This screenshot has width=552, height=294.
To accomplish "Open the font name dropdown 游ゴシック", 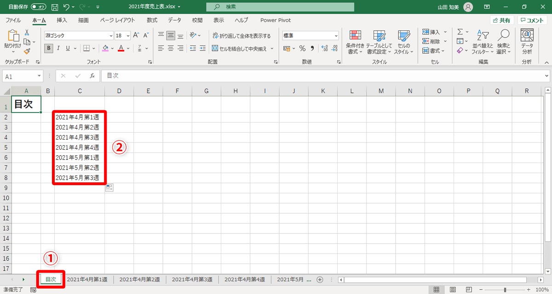I will 111,35.
